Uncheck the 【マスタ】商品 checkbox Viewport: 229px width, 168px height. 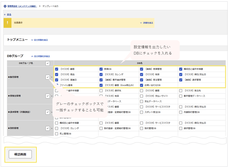(57, 74)
